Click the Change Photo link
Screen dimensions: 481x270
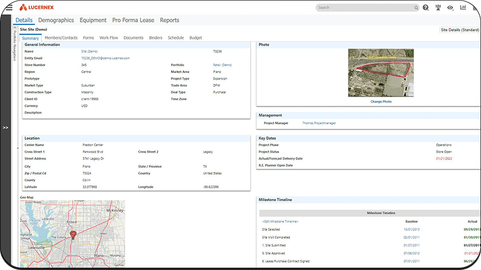381,101
